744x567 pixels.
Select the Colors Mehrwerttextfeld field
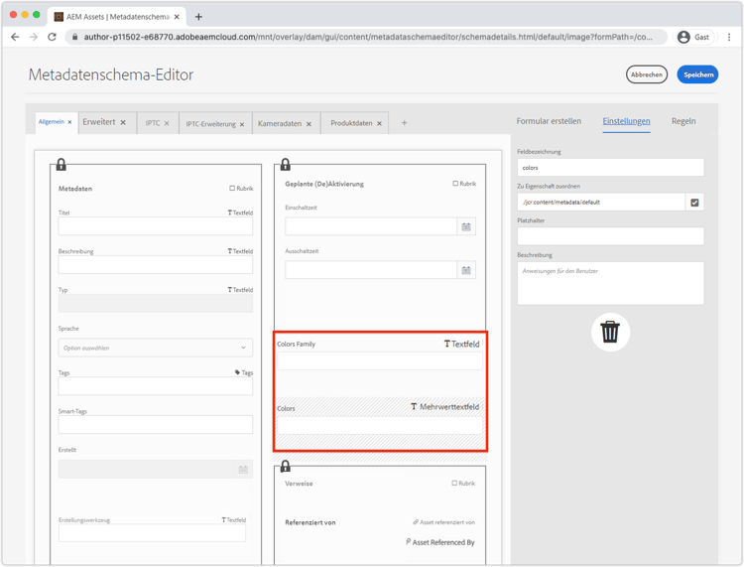coord(380,424)
